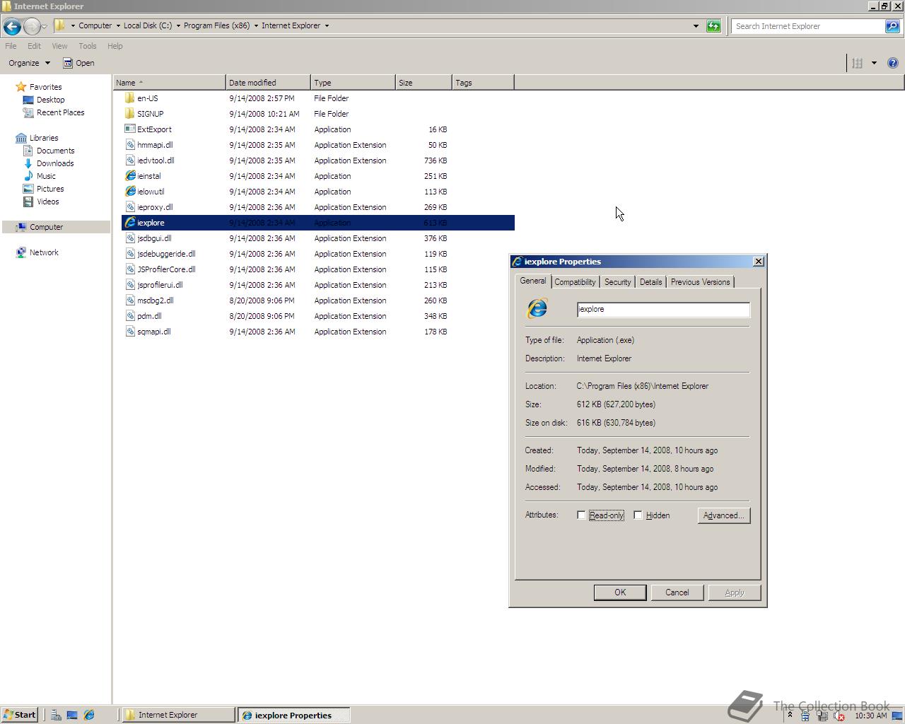The width and height of the screenshot is (905, 724).
Task: Close the iexplore Properties dialog
Action: click(759, 262)
